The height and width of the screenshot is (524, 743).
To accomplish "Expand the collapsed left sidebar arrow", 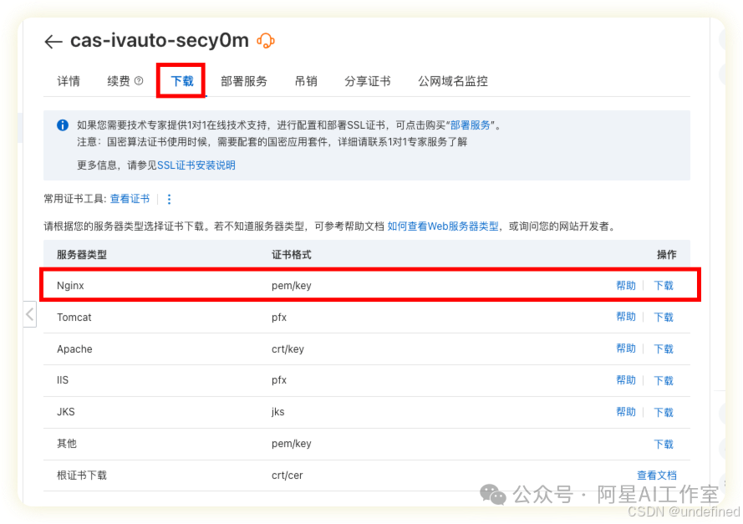I will 30,314.
